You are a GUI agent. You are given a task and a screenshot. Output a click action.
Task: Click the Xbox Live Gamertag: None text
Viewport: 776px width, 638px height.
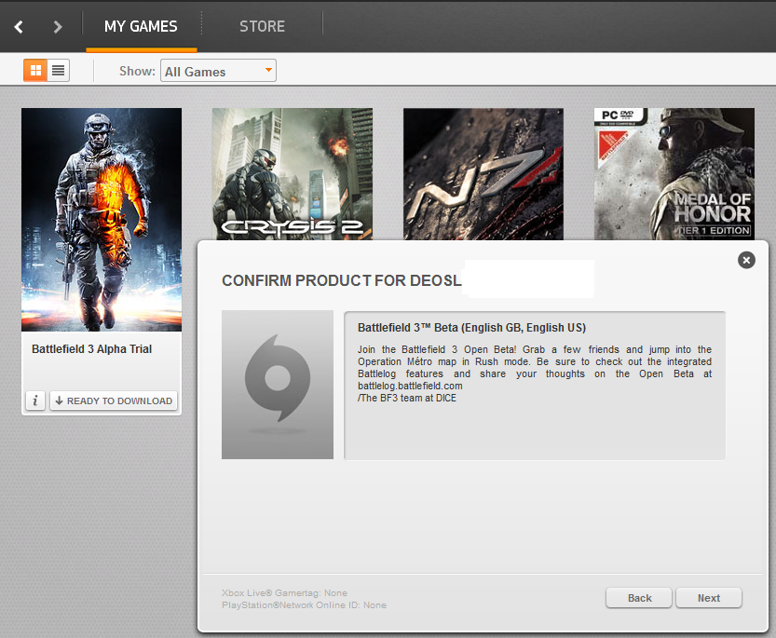pyautogui.click(x=284, y=593)
